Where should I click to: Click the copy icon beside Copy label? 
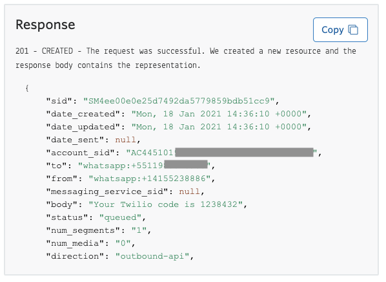tap(353, 30)
